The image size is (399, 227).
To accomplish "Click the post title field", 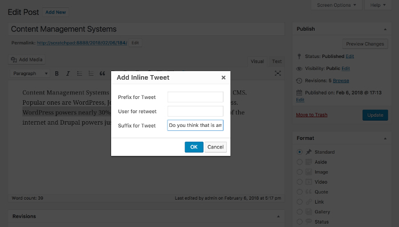I will click(x=146, y=29).
